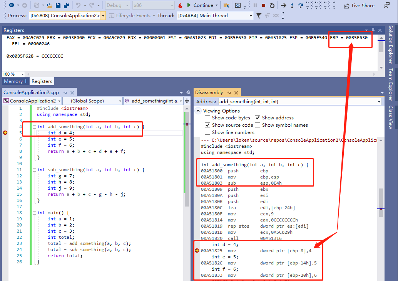Click the Undo arrow icon
398x281 pixels.
(x=79, y=5)
